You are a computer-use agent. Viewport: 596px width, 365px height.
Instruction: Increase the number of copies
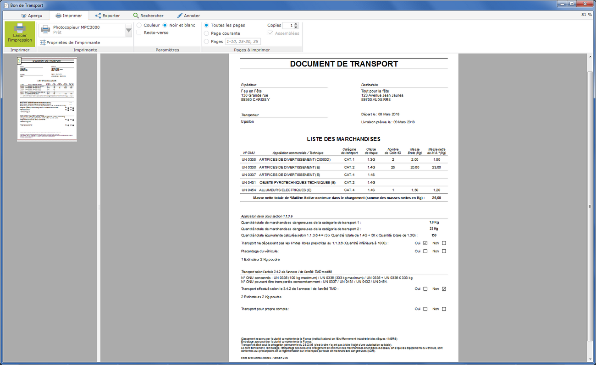click(x=296, y=24)
